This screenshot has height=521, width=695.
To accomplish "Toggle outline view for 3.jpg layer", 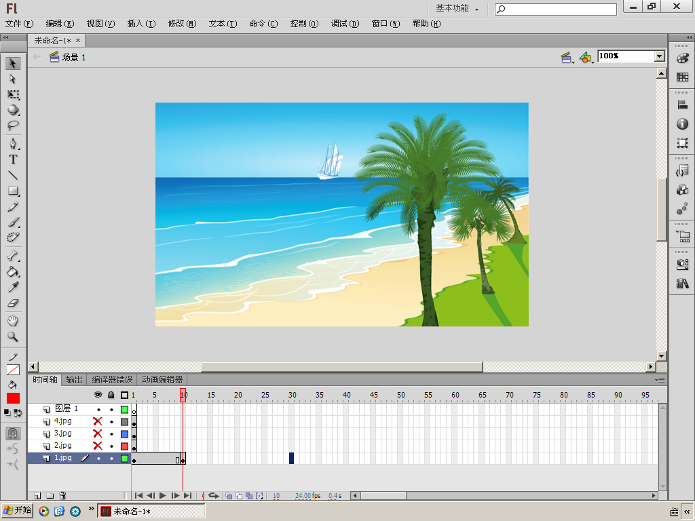I will click(124, 433).
